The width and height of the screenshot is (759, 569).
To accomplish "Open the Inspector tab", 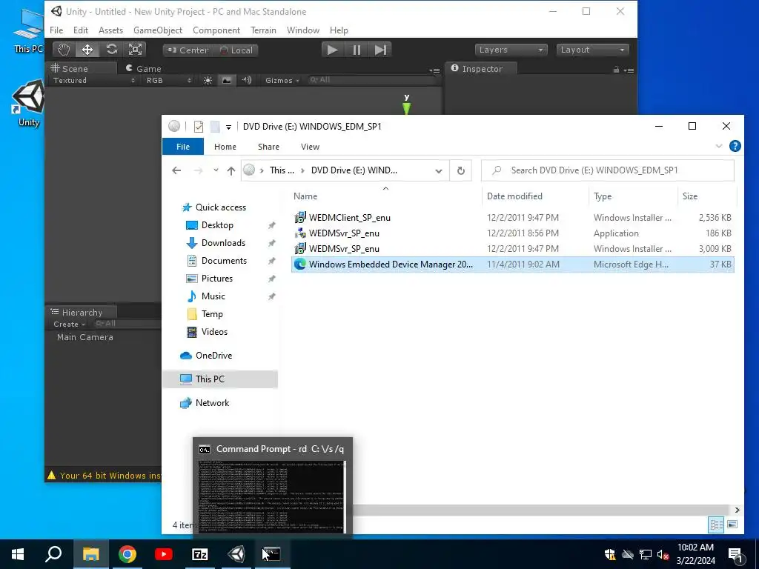I will (x=480, y=68).
